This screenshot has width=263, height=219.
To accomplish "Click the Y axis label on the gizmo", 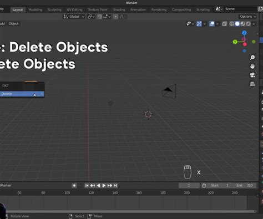I will [x=235, y=42].
